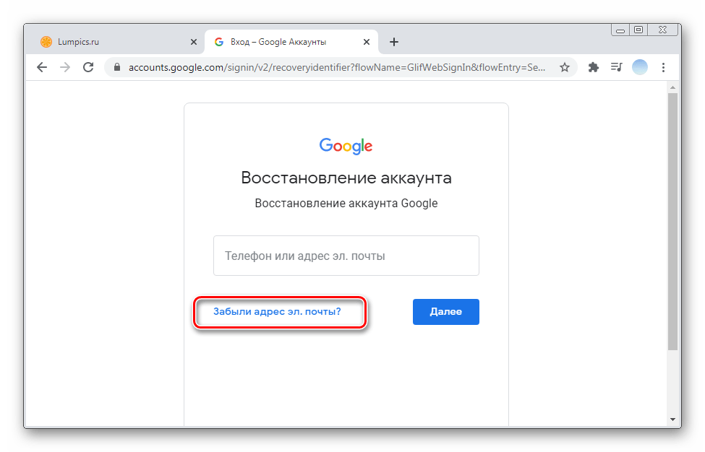View site info via the lock icon

(116, 67)
